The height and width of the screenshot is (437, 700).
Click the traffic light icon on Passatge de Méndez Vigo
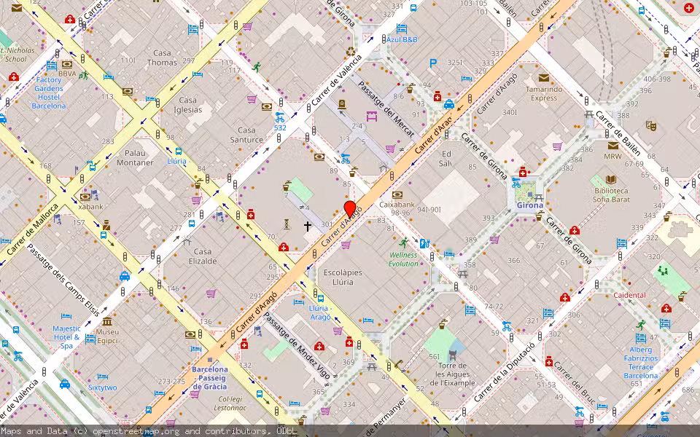[359, 345]
